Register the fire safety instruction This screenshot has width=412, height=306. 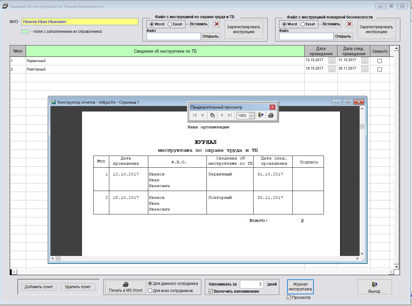[x=377, y=30]
